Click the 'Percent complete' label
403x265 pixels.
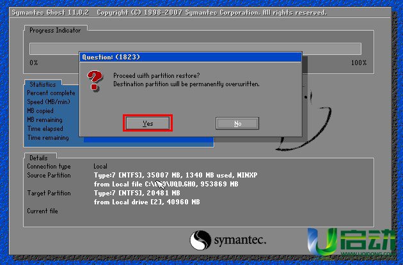pyautogui.click(x=51, y=93)
